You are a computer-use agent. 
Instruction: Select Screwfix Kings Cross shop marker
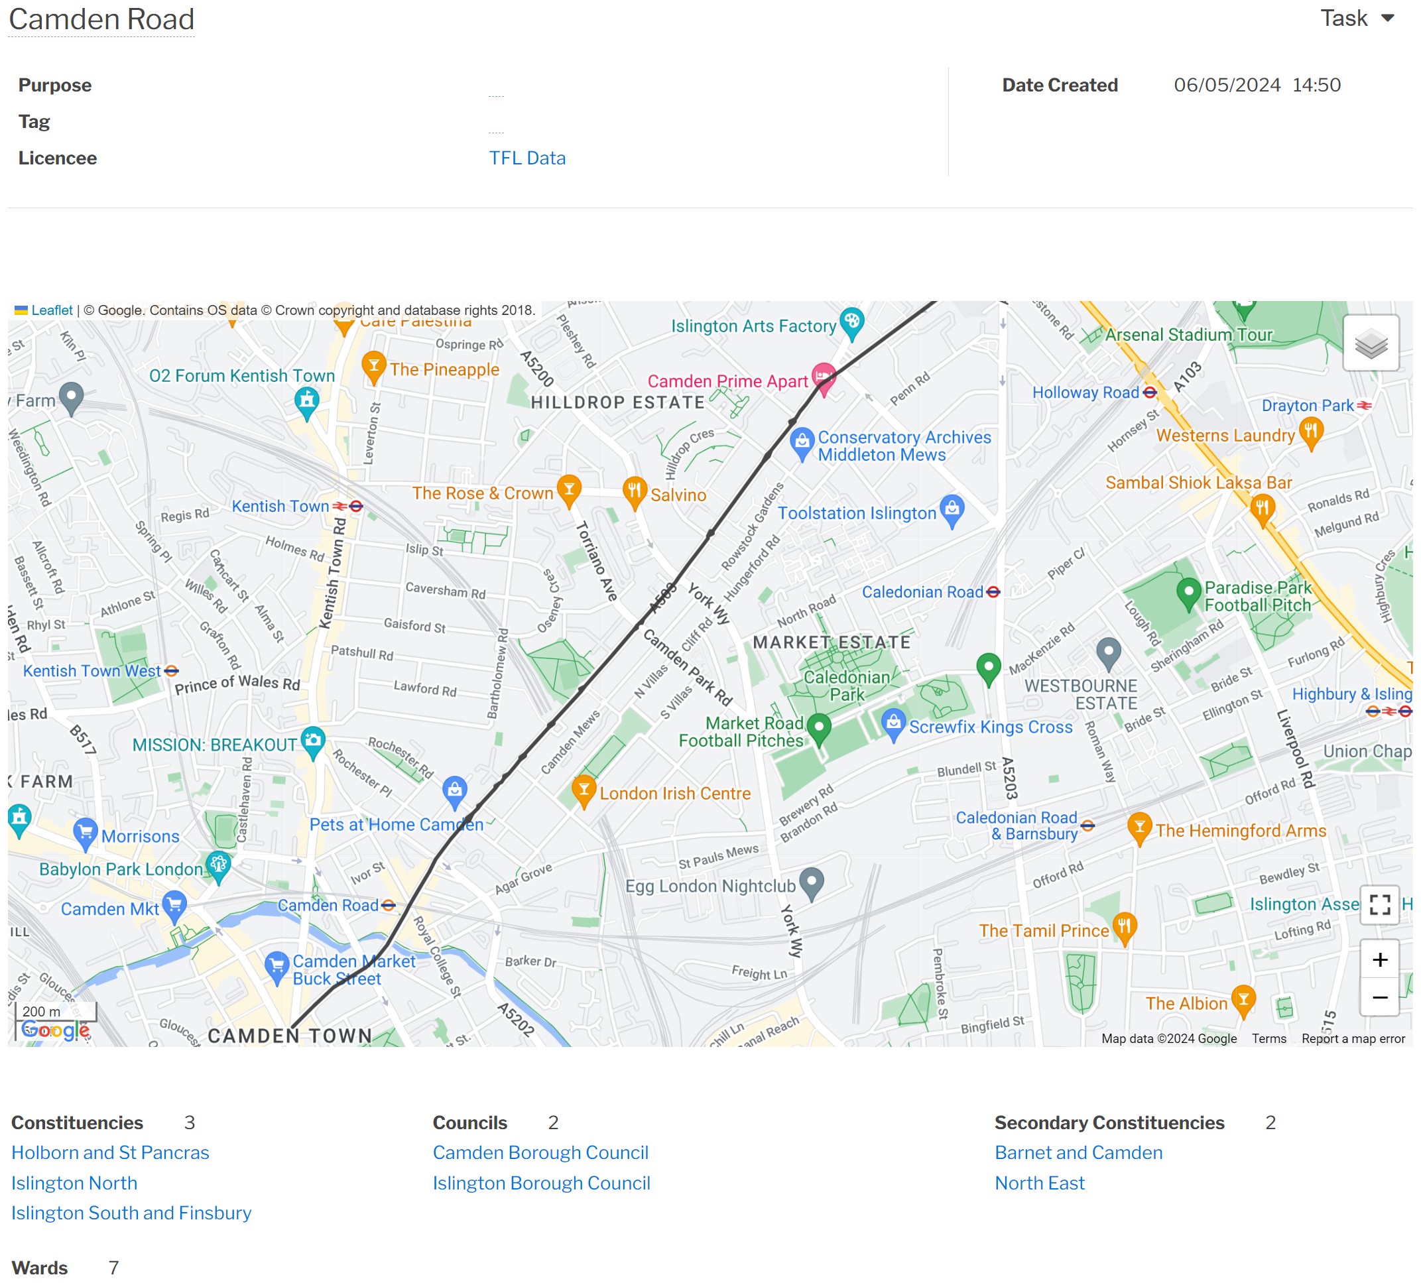click(x=893, y=725)
